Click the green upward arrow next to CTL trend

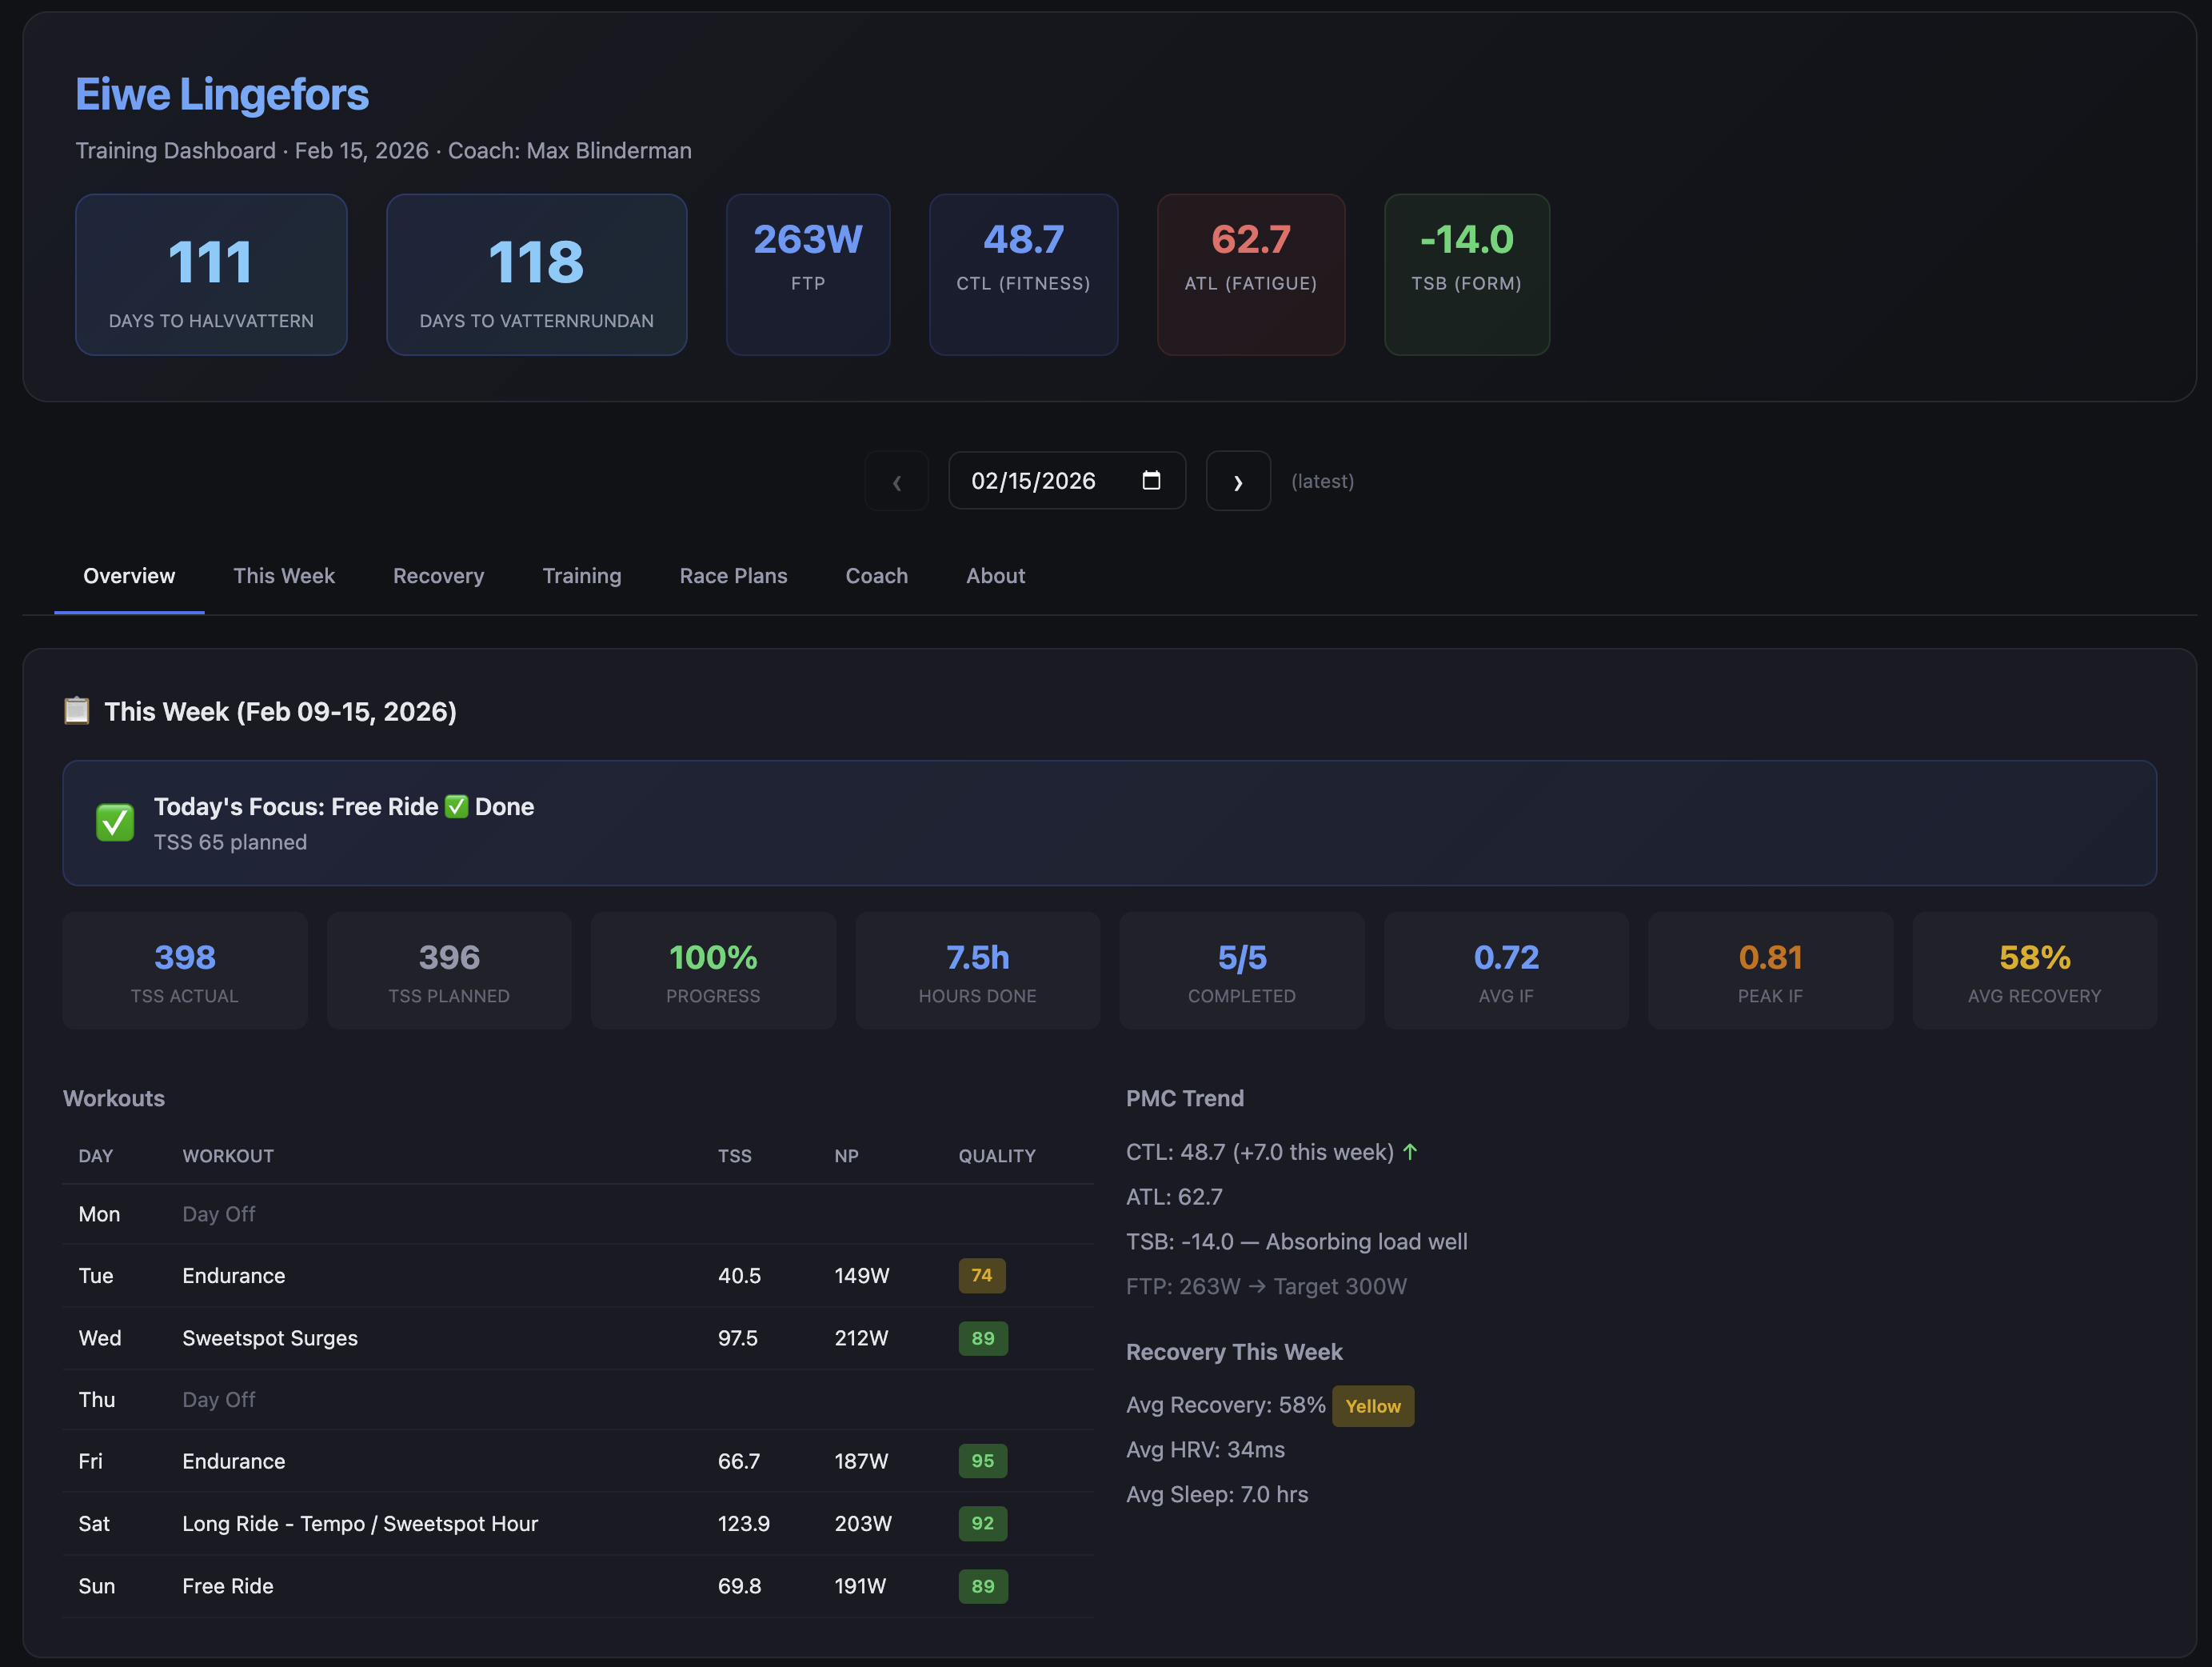coord(1410,1151)
